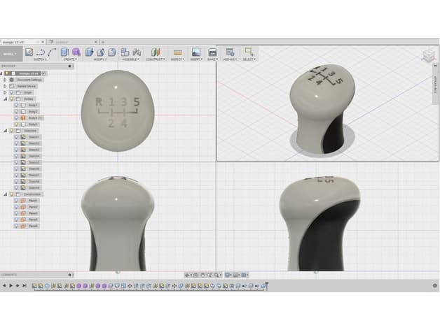Screen dimensions: 440x330
Task: Collapse the Construction folder
Action: pos(5,194)
